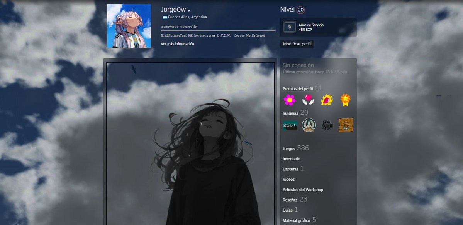Click the Nivel label
The width and height of the screenshot is (463, 225).
coord(287,10)
